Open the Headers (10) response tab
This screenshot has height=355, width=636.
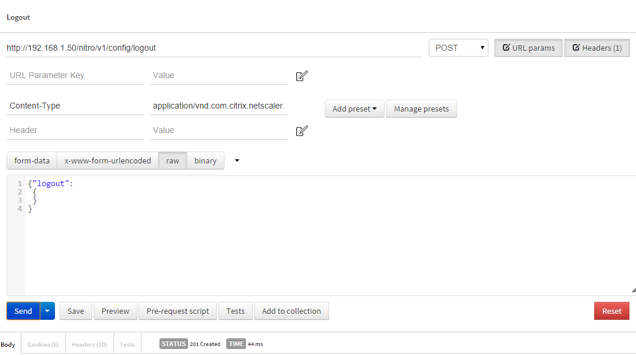(89, 344)
